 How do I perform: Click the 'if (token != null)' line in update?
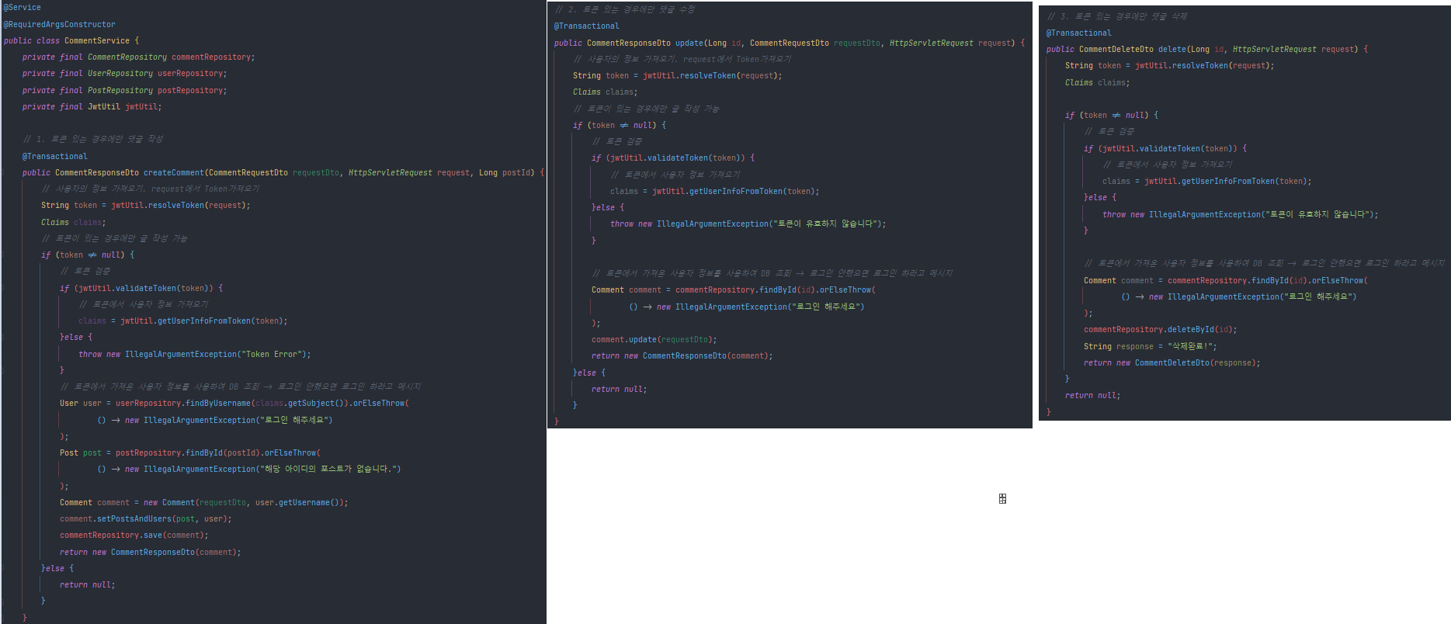tap(620, 125)
